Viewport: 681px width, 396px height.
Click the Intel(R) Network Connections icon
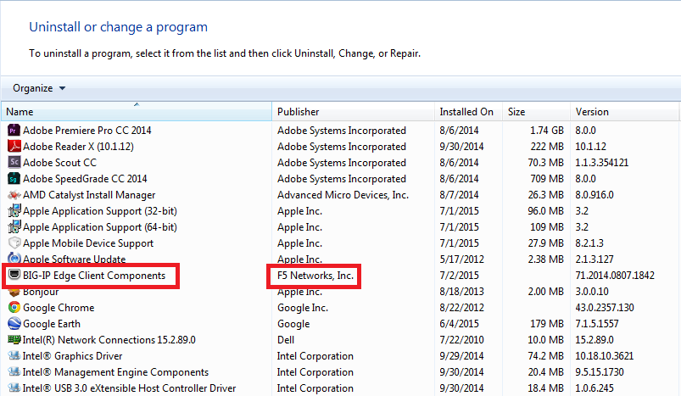point(14,339)
